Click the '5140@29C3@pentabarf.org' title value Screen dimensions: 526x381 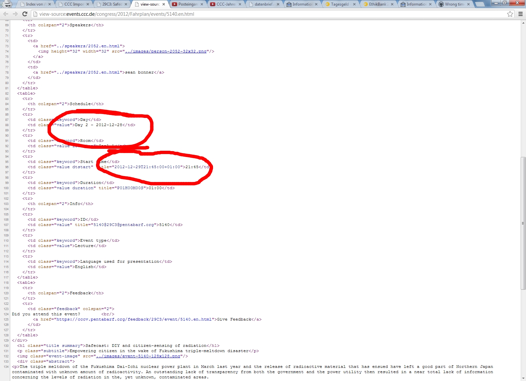(124, 225)
